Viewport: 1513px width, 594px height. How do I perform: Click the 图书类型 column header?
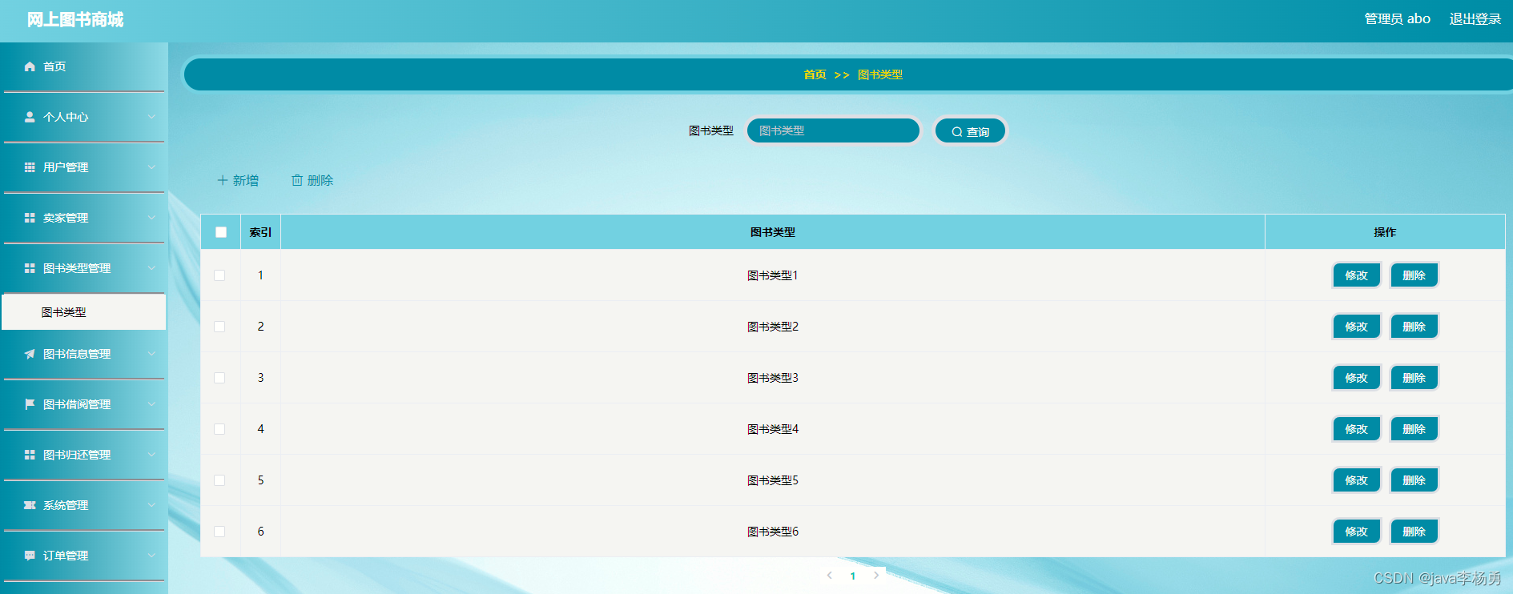pyautogui.click(x=773, y=232)
